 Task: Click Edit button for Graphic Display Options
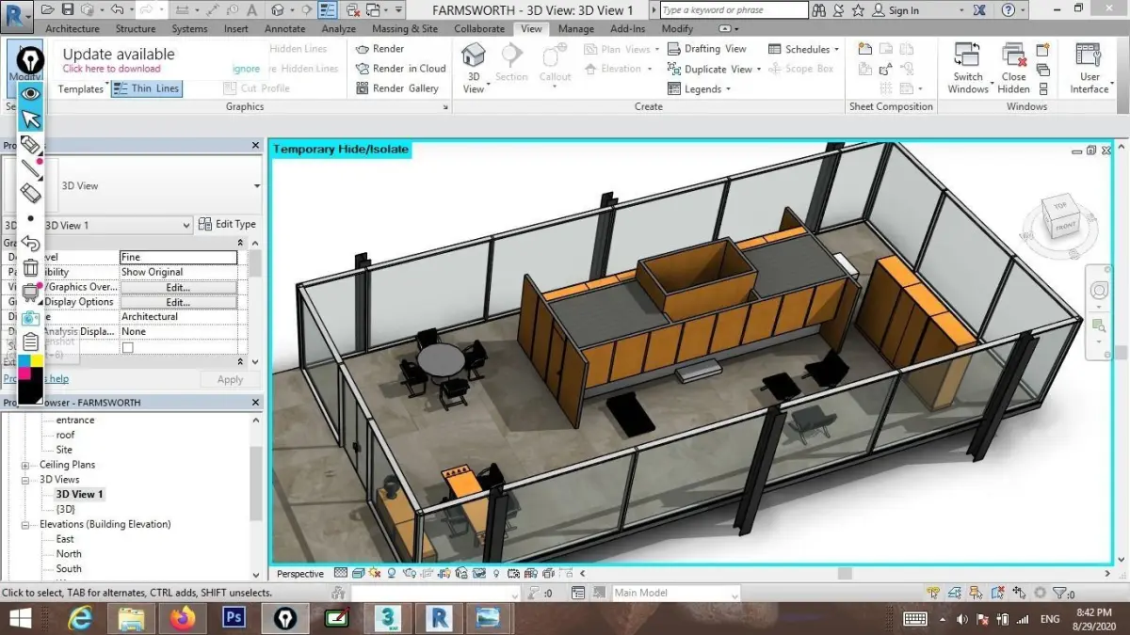178,302
